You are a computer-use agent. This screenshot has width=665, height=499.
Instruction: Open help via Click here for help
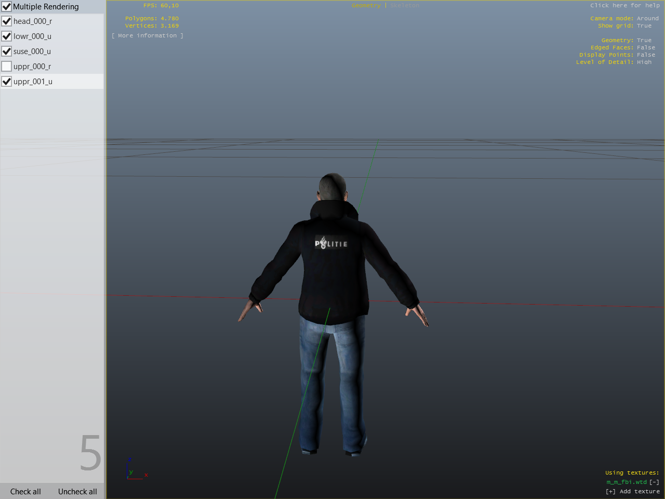pyautogui.click(x=624, y=6)
